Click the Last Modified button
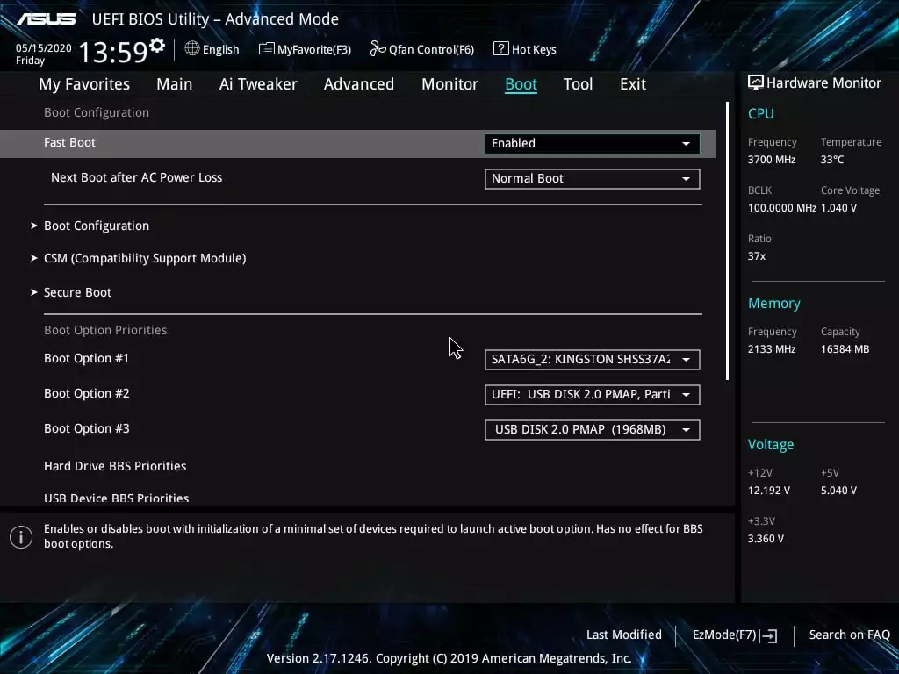 click(623, 635)
